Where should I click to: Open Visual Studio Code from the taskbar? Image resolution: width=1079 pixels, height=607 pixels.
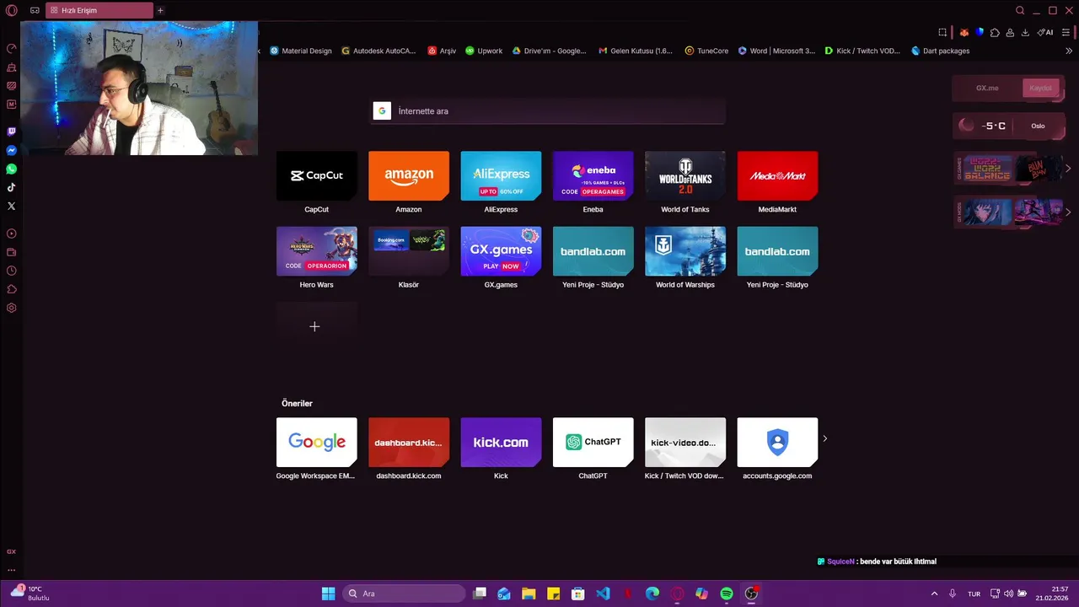[603, 594]
